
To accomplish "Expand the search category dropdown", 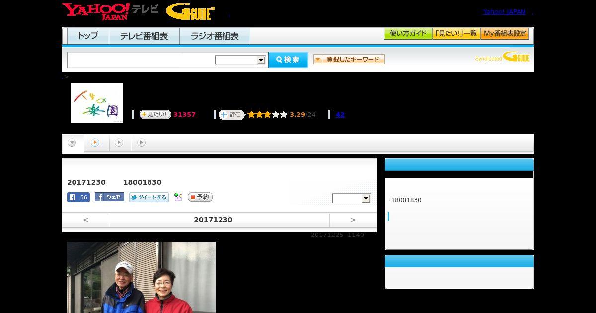I will tap(240, 60).
